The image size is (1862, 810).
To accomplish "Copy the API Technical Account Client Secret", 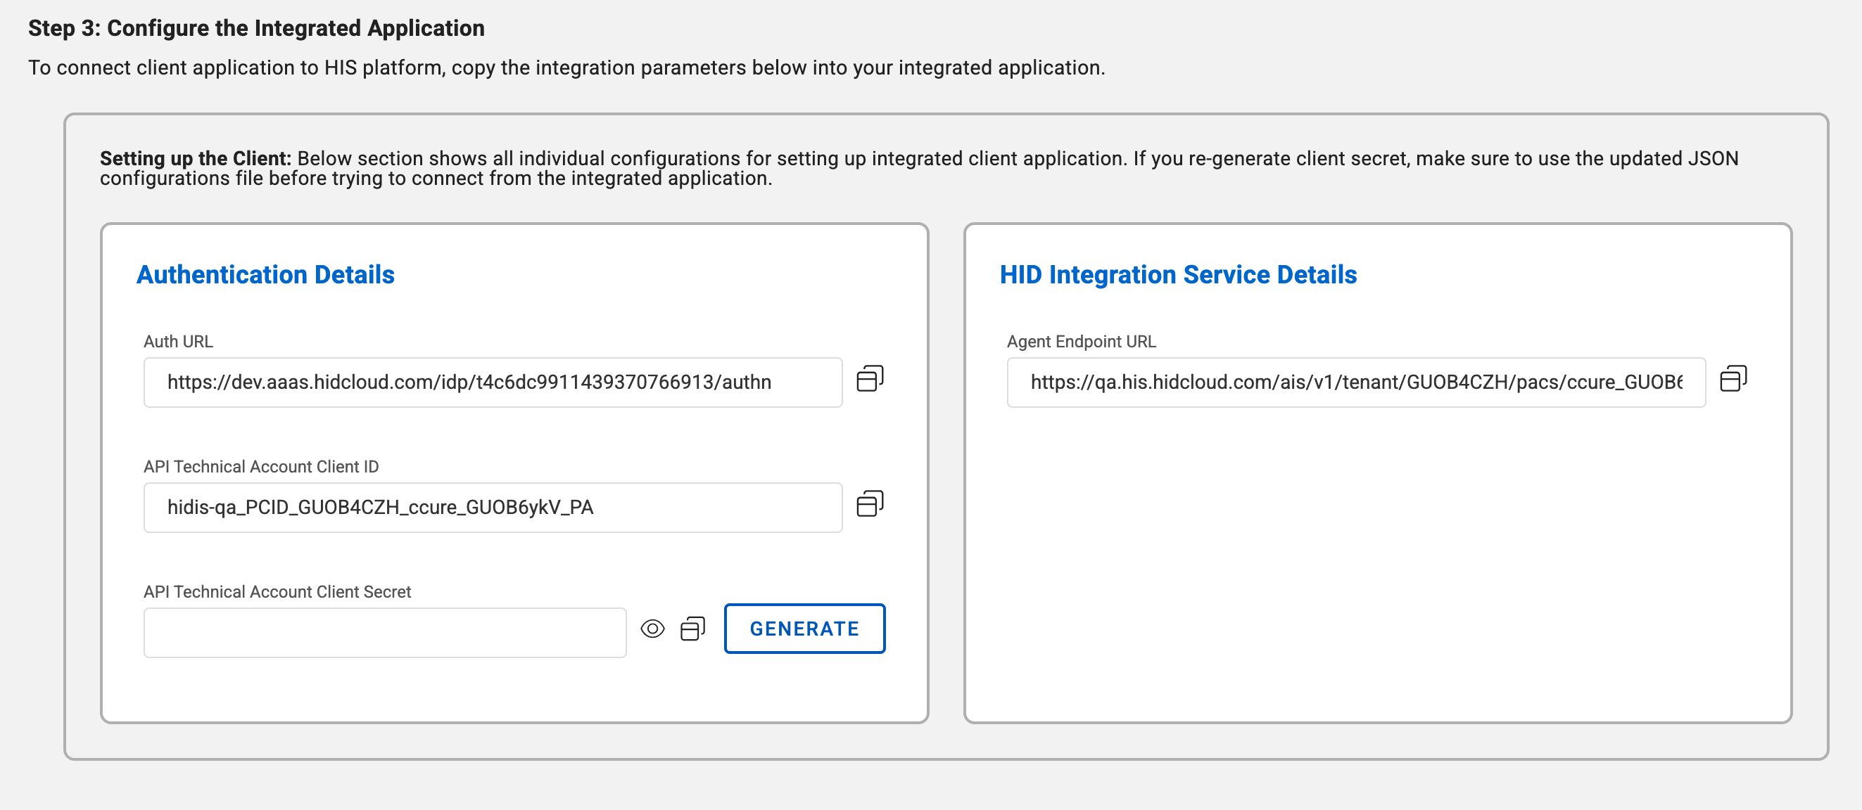I will tap(692, 629).
